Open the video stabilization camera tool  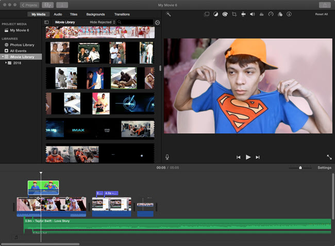243,14
